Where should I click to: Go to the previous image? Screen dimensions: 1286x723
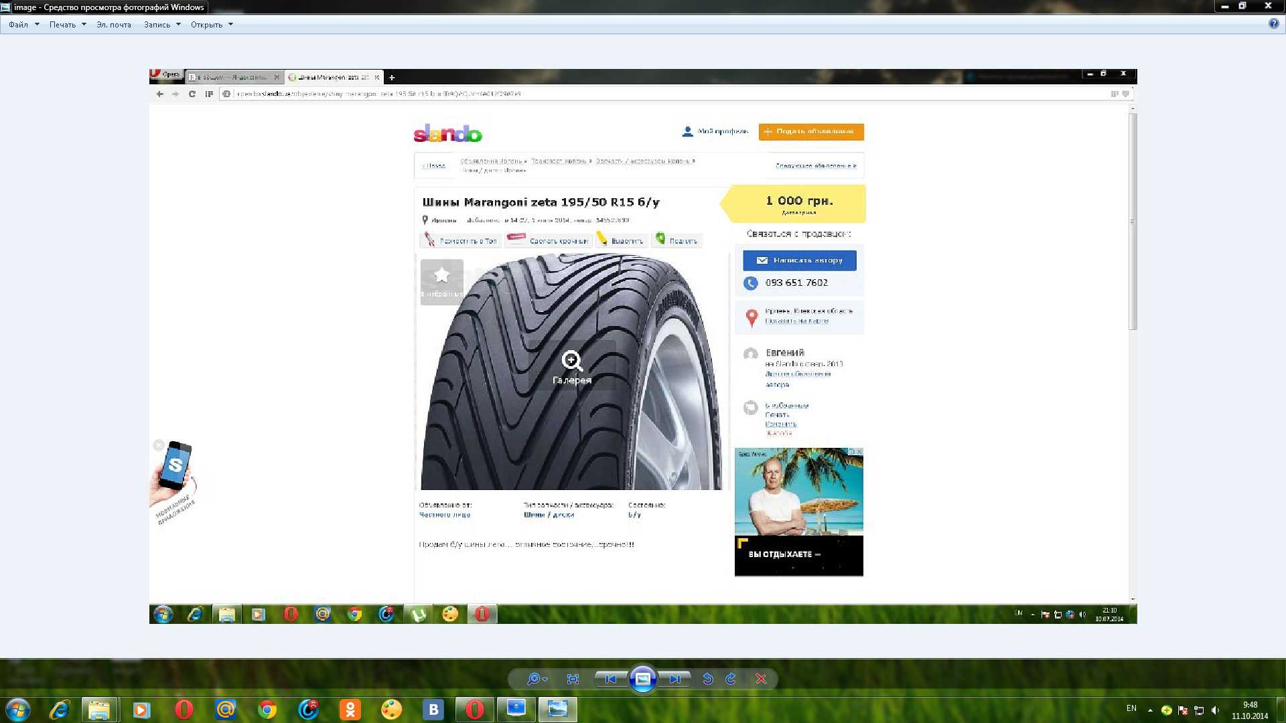(610, 679)
